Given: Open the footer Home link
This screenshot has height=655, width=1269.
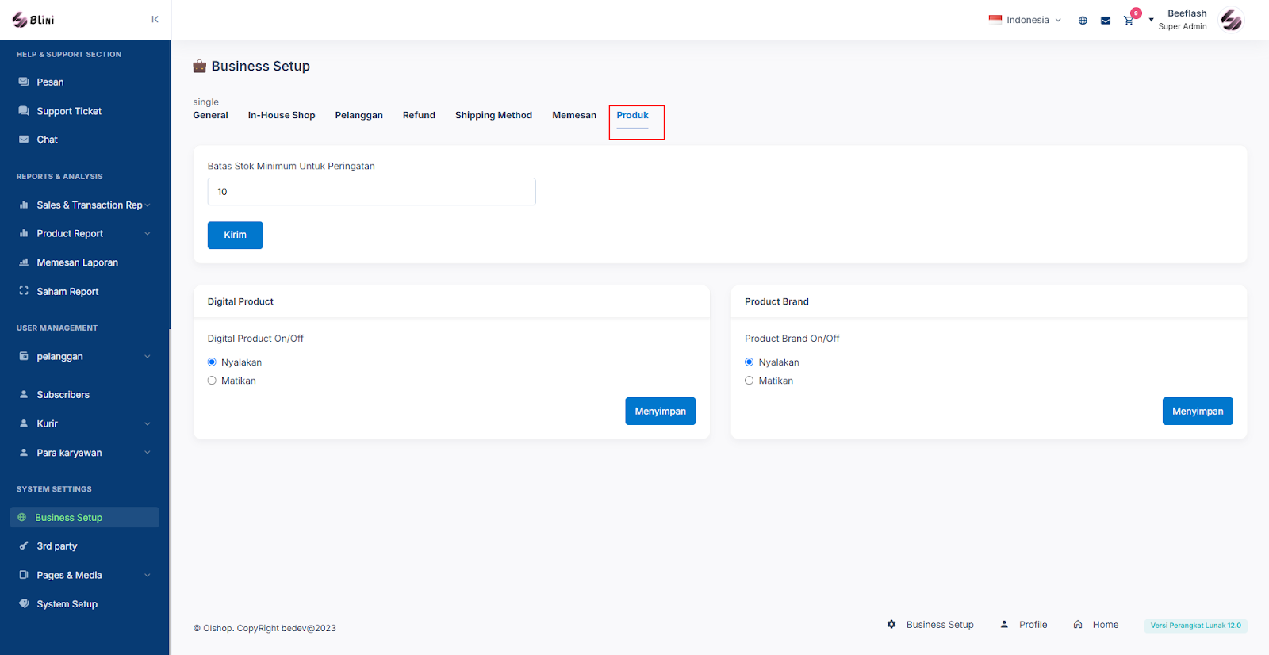Looking at the screenshot, I should coord(1106,625).
